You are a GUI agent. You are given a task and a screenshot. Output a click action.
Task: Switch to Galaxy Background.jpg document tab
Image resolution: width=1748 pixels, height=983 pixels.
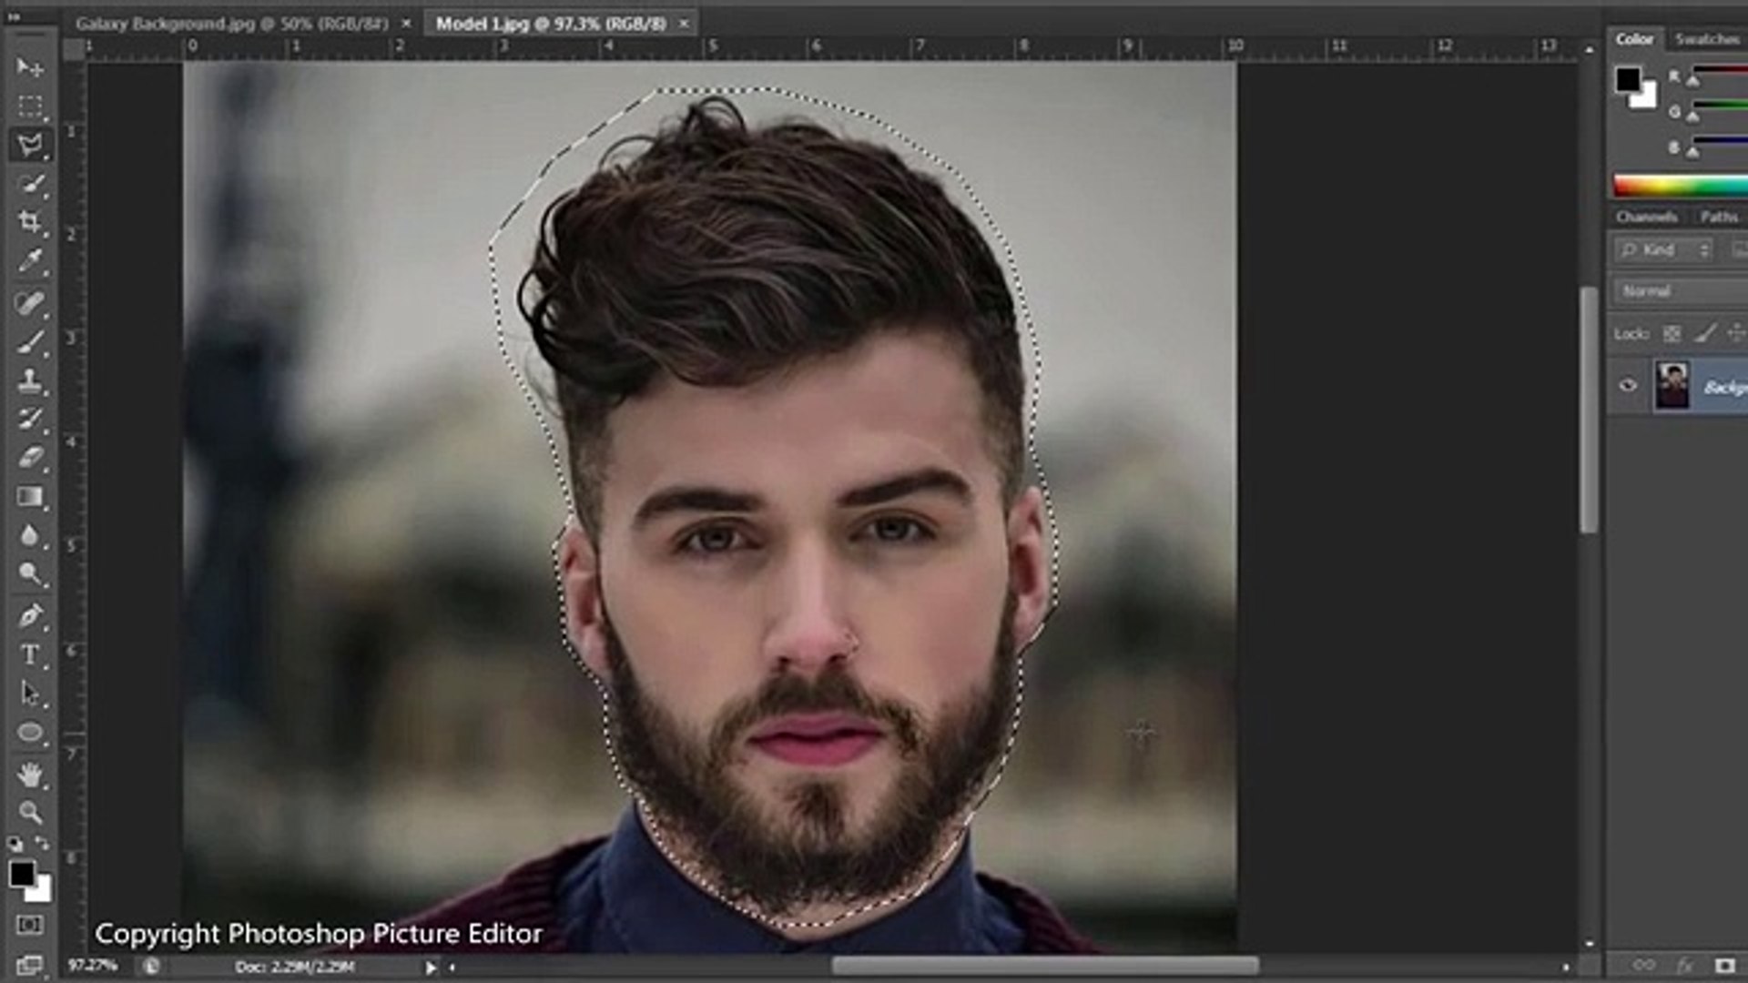point(231,24)
